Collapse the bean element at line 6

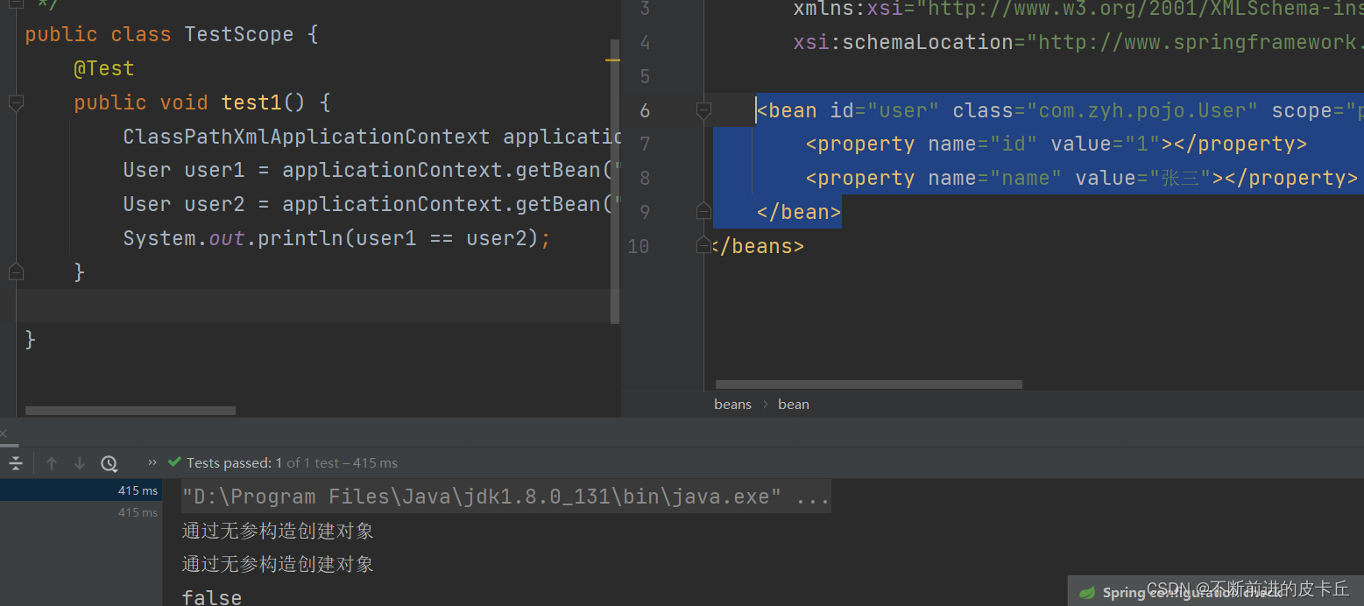703,110
